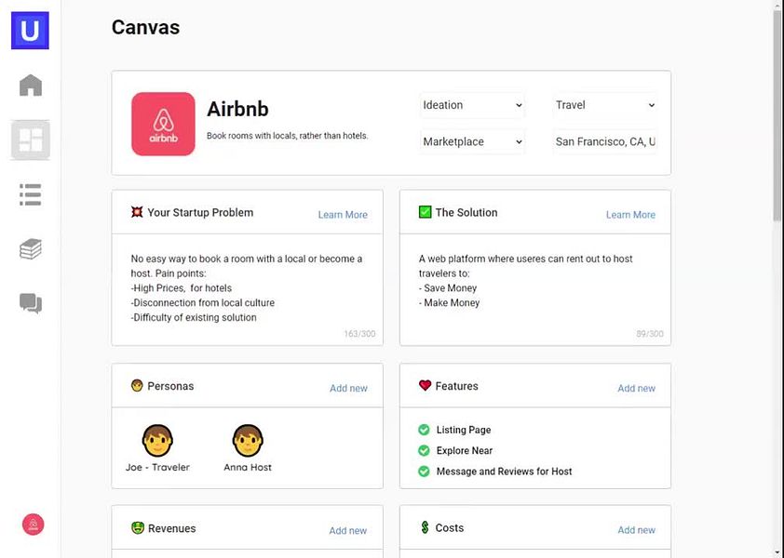Image resolution: width=784 pixels, height=558 pixels.
Task: Click the 89/300 character counter
Action: [x=650, y=334]
